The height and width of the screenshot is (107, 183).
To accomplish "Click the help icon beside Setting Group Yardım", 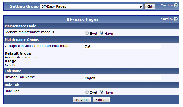I will coord(176,5).
